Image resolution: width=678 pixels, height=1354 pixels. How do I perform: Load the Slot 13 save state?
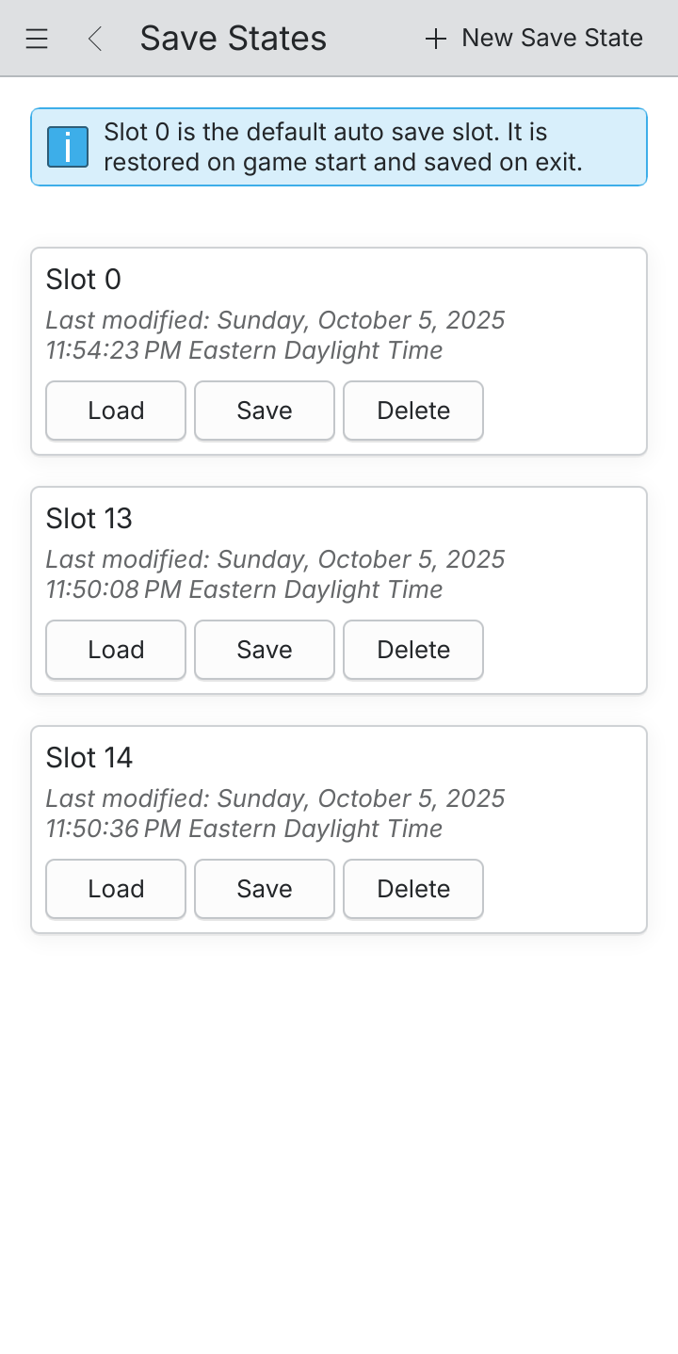(116, 650)
